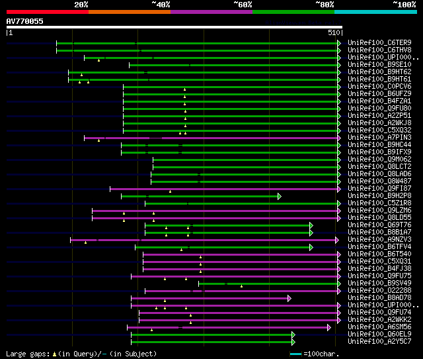The image size is (423, 359).
Task: Click the arrowhead ending the C6TER9 alignment
Action: pos(339,43)
